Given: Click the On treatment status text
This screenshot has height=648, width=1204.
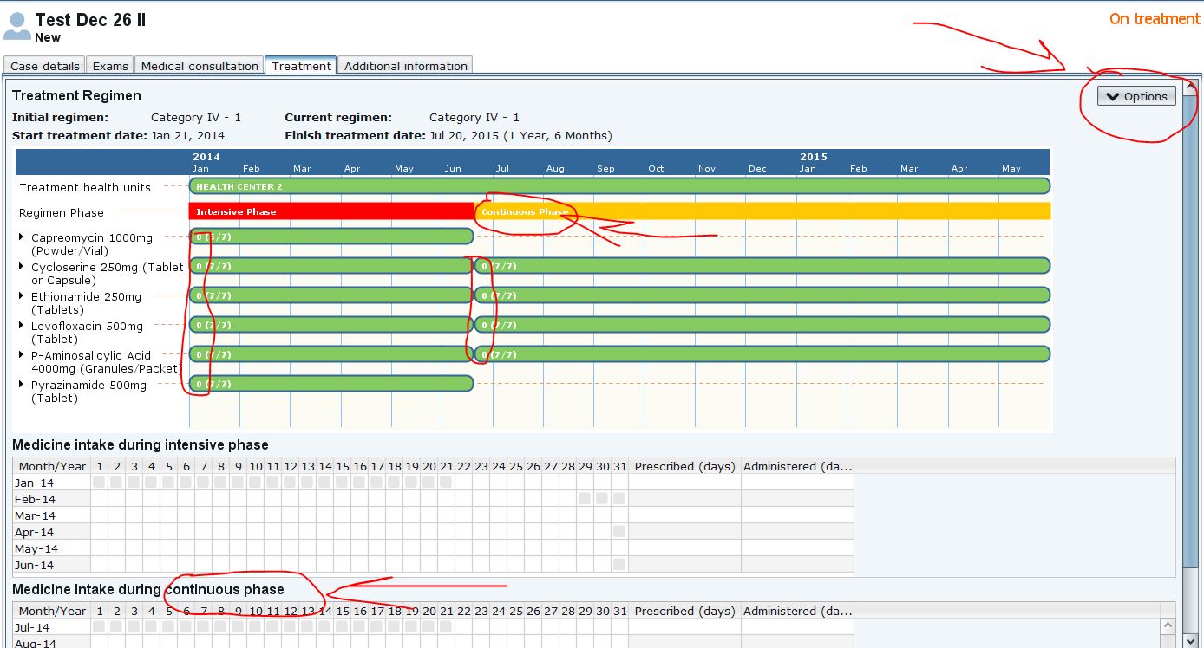Looking at the screenshot, I should coord(1155,18).
